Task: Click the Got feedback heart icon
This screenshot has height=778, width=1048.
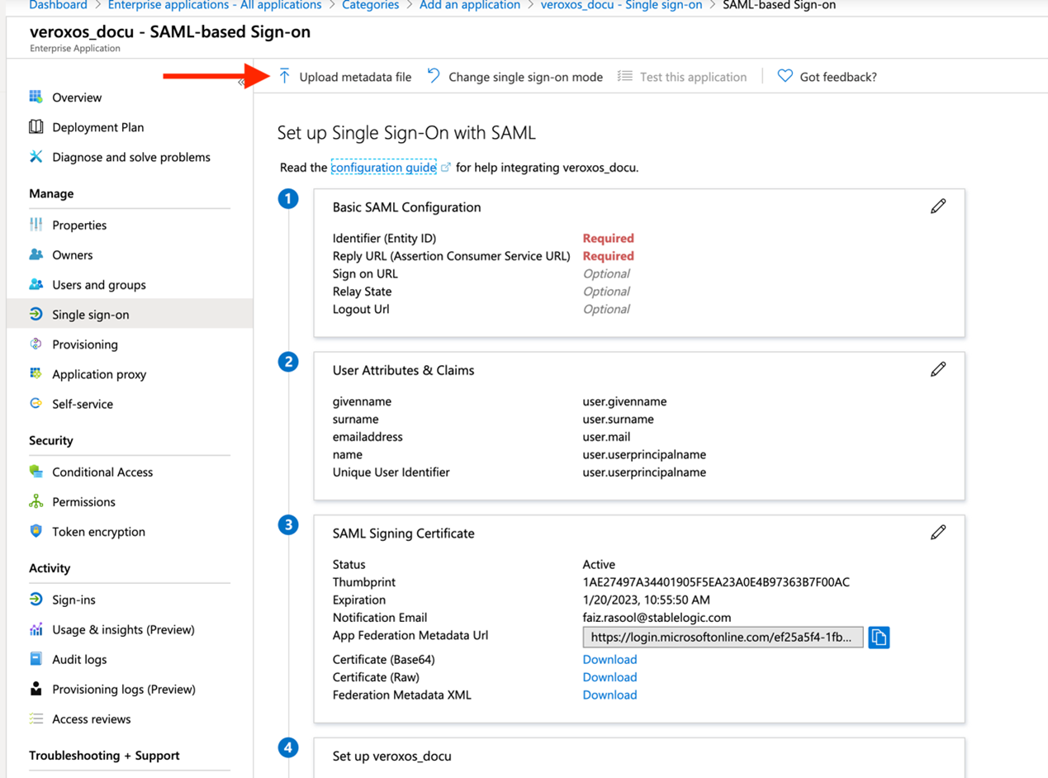Action: (x=785, y=76)
